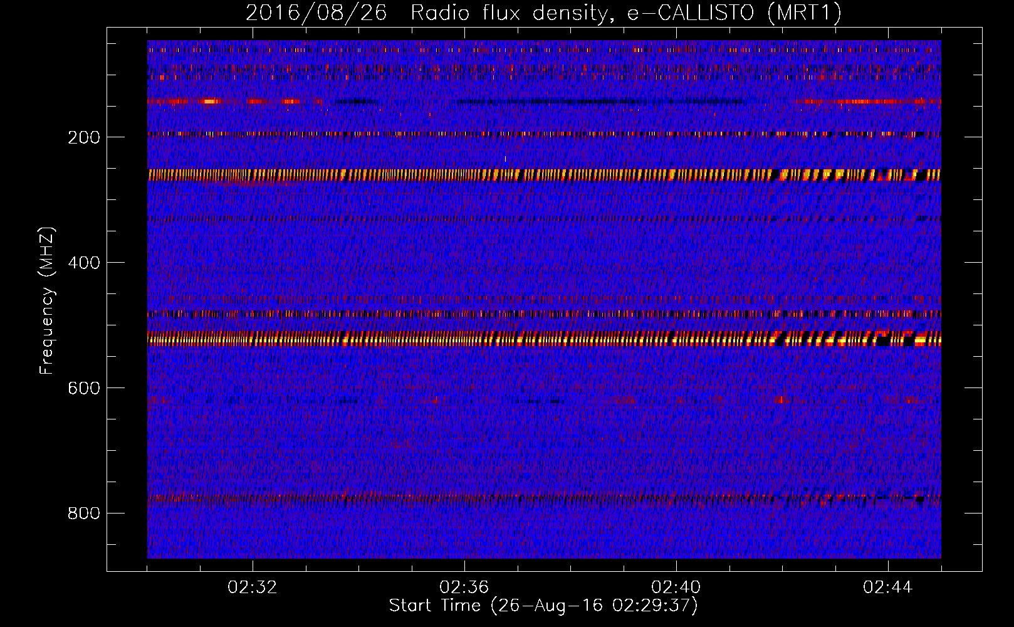Select the 02:44 time tick label
The height and width of the screenshot is (627, 1014).
pos(888,587)
